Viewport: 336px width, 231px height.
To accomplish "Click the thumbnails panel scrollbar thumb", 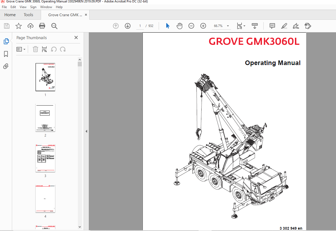I will coord(80,64).
